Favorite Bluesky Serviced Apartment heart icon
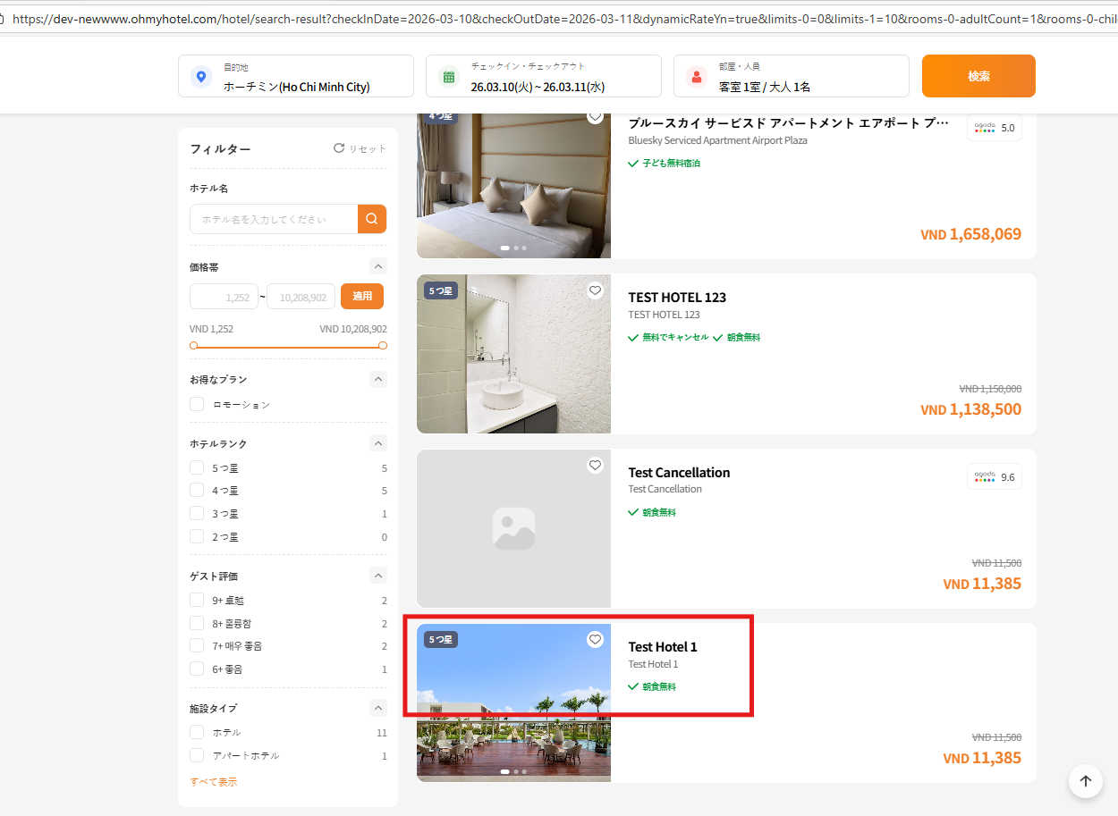 coord(595,117)
